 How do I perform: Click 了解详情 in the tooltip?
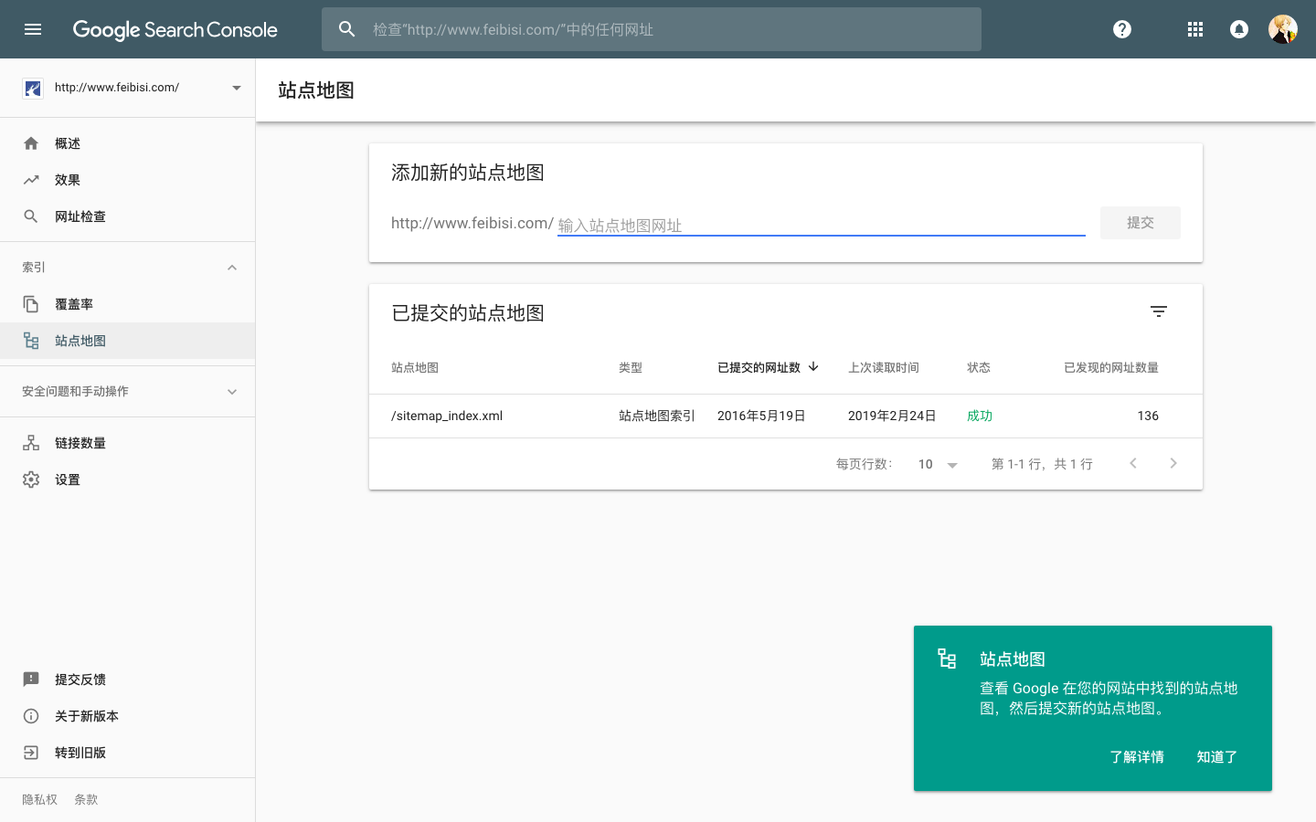[1137, 757]
